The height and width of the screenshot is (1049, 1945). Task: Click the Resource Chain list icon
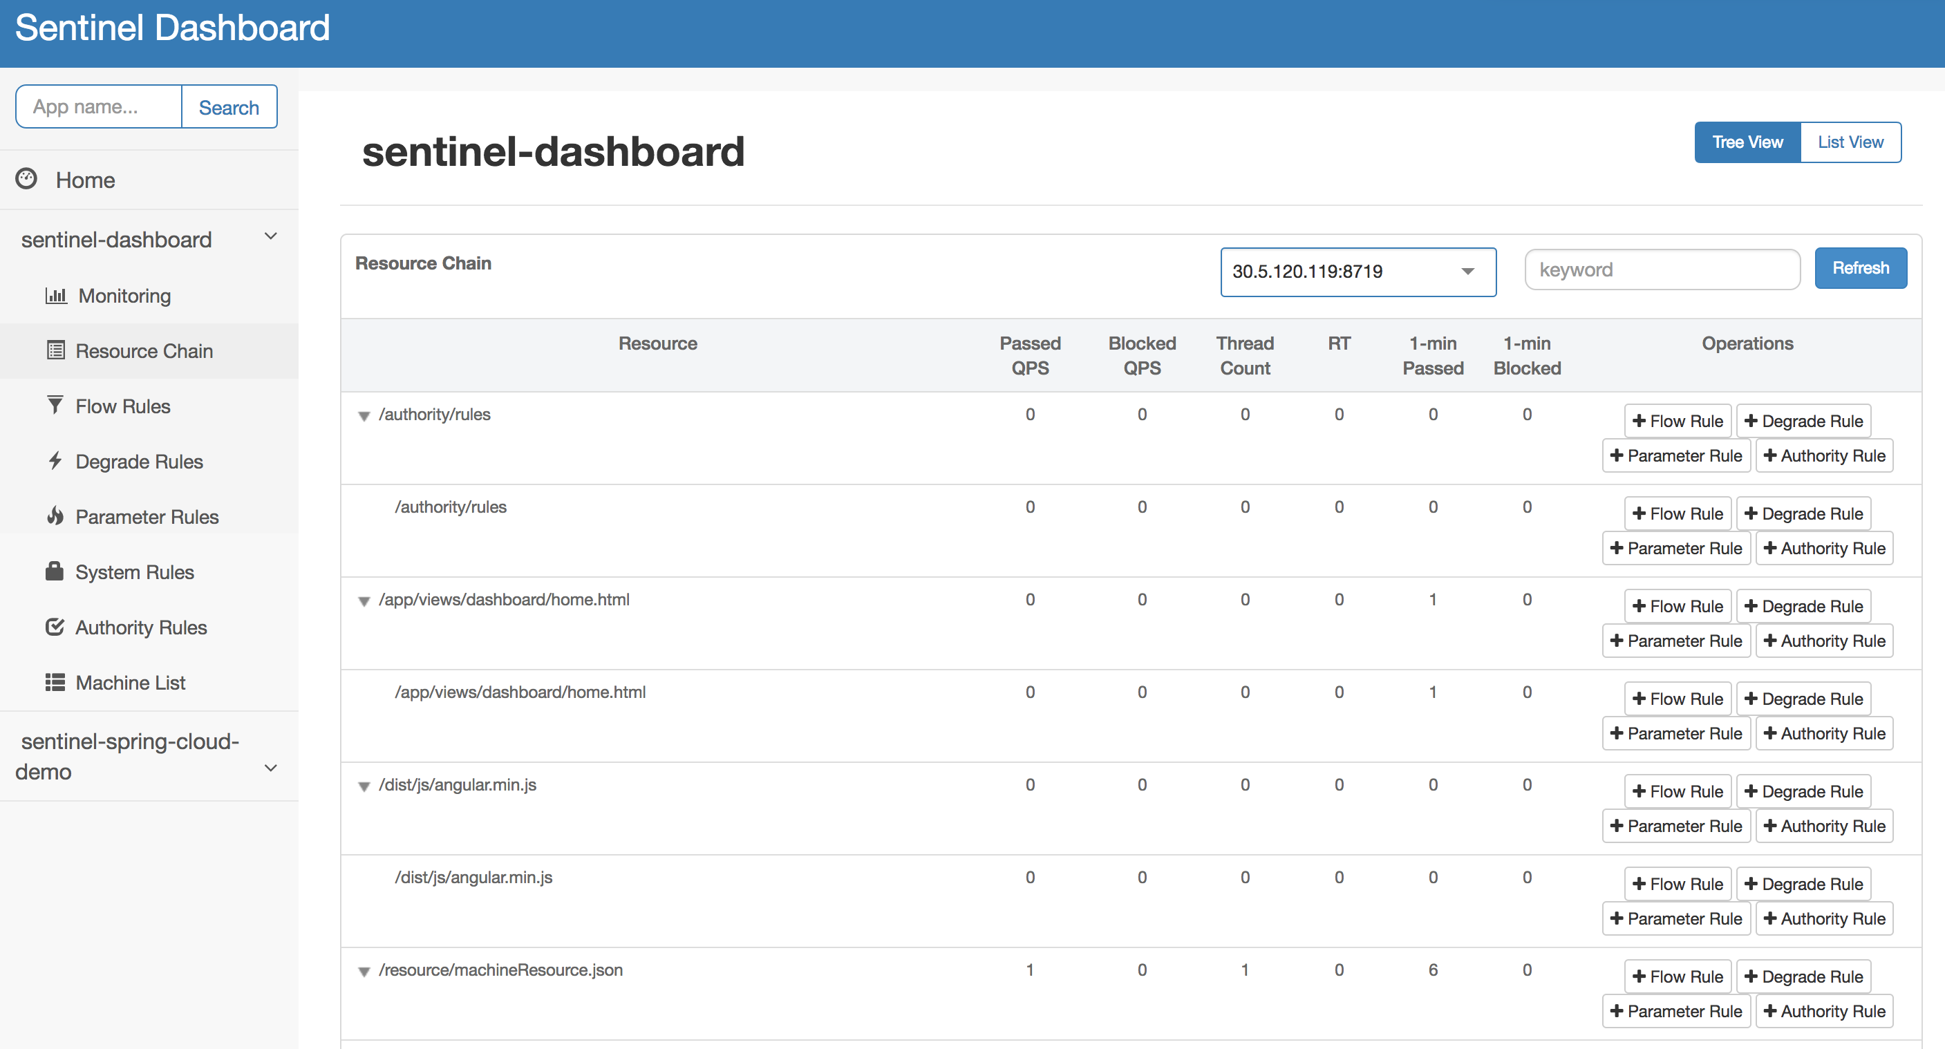point(55,350)
